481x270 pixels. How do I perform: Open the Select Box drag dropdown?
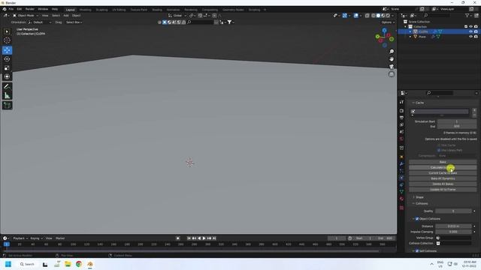pyautogui.click(x=74, y=22)
